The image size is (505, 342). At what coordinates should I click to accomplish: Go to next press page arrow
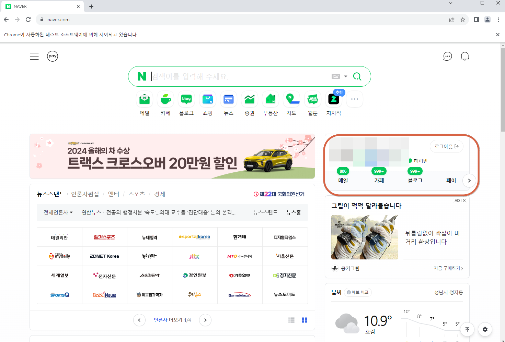[205, 320]
